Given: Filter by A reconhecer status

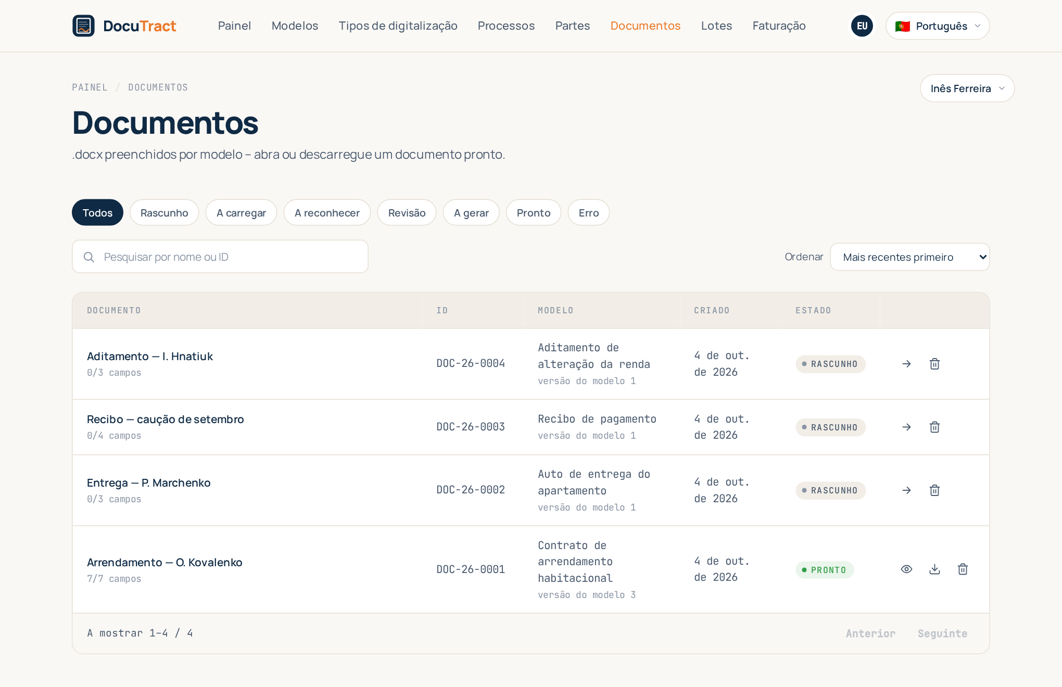Looking at the screenshot, I should pos(327,212).
